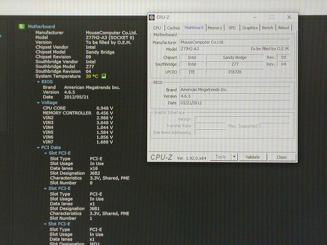Click the 'CPU CORE' voltage row

(78, 108)
